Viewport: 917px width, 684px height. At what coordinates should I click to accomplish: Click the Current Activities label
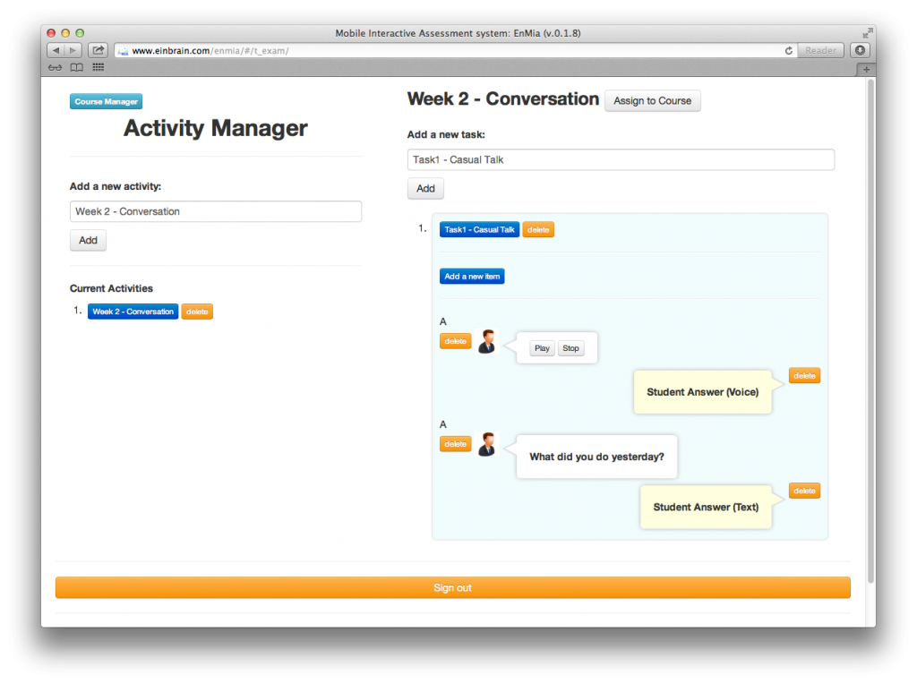[111, 289]
